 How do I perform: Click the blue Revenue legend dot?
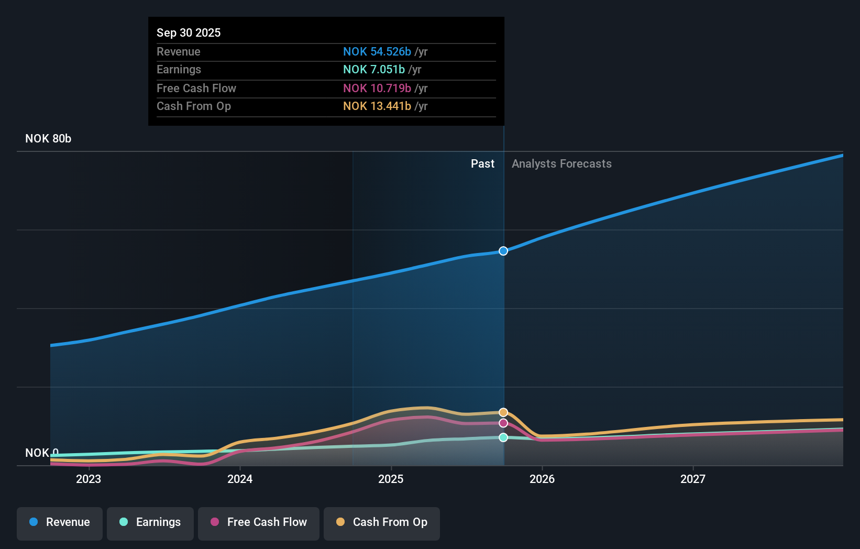pyautogui.click(x=33, y=522)
